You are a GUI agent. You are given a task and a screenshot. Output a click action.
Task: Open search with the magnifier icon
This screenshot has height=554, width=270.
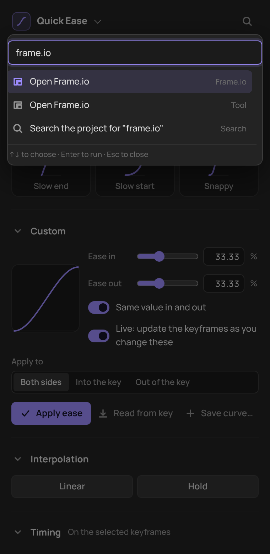247,21
